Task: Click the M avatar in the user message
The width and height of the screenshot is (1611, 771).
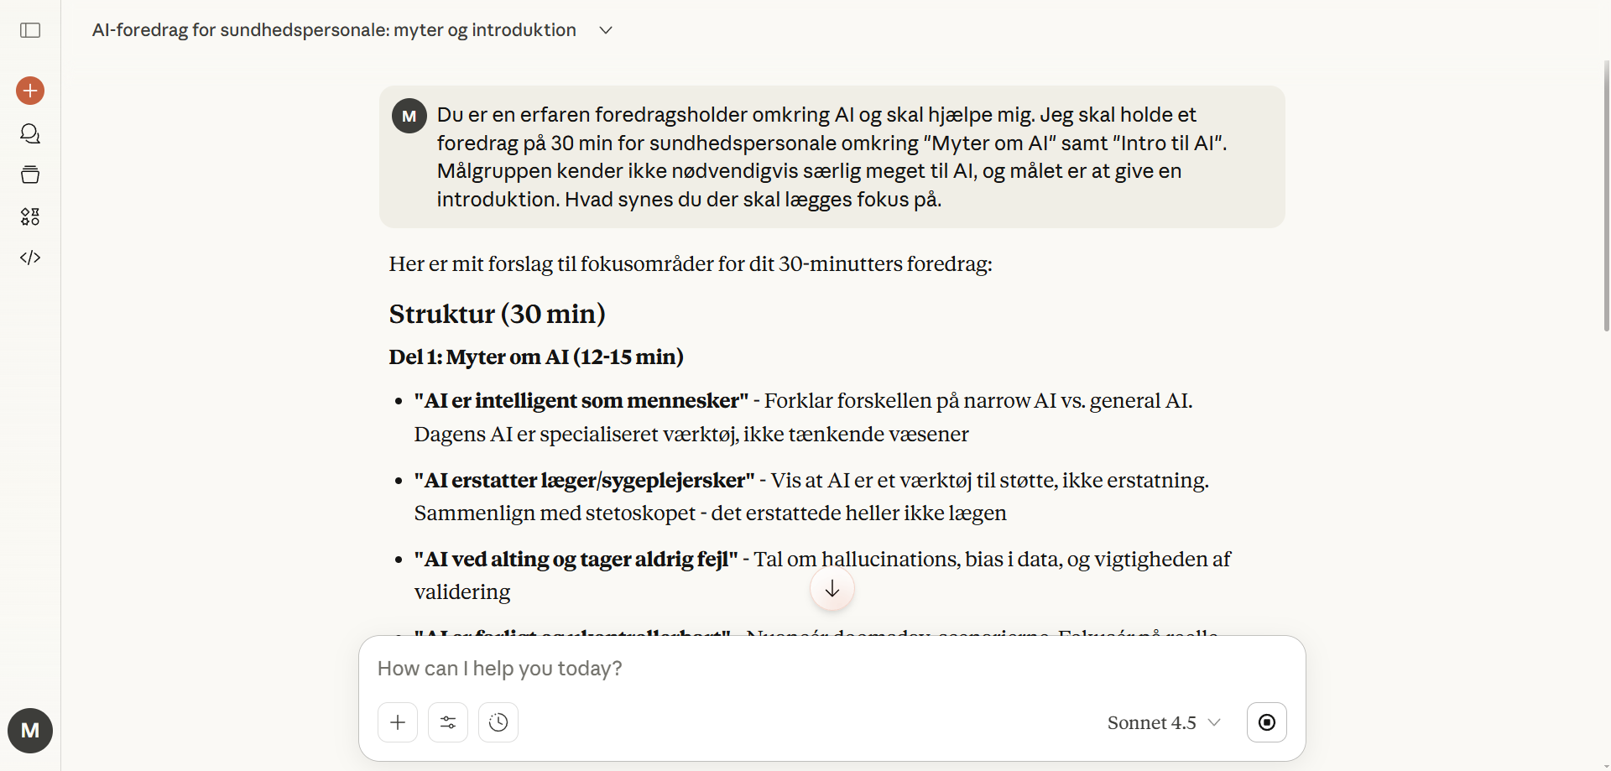Action: tap(409, 116)
